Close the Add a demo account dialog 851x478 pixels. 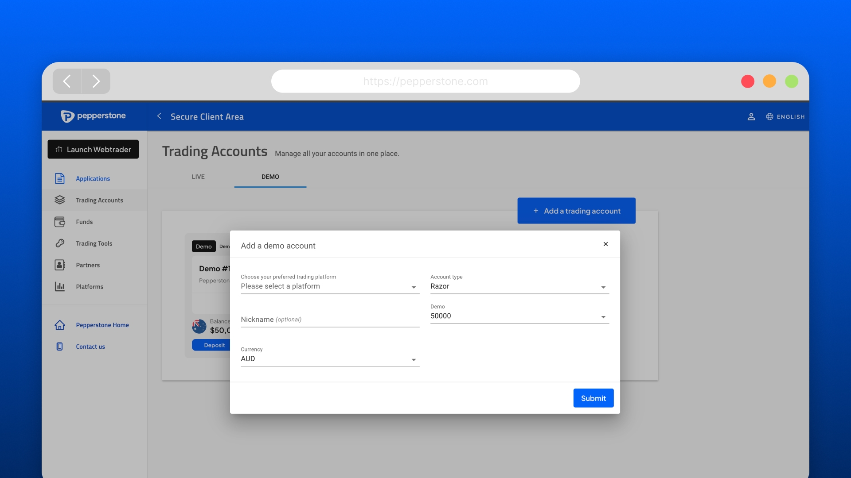[605, 244]
